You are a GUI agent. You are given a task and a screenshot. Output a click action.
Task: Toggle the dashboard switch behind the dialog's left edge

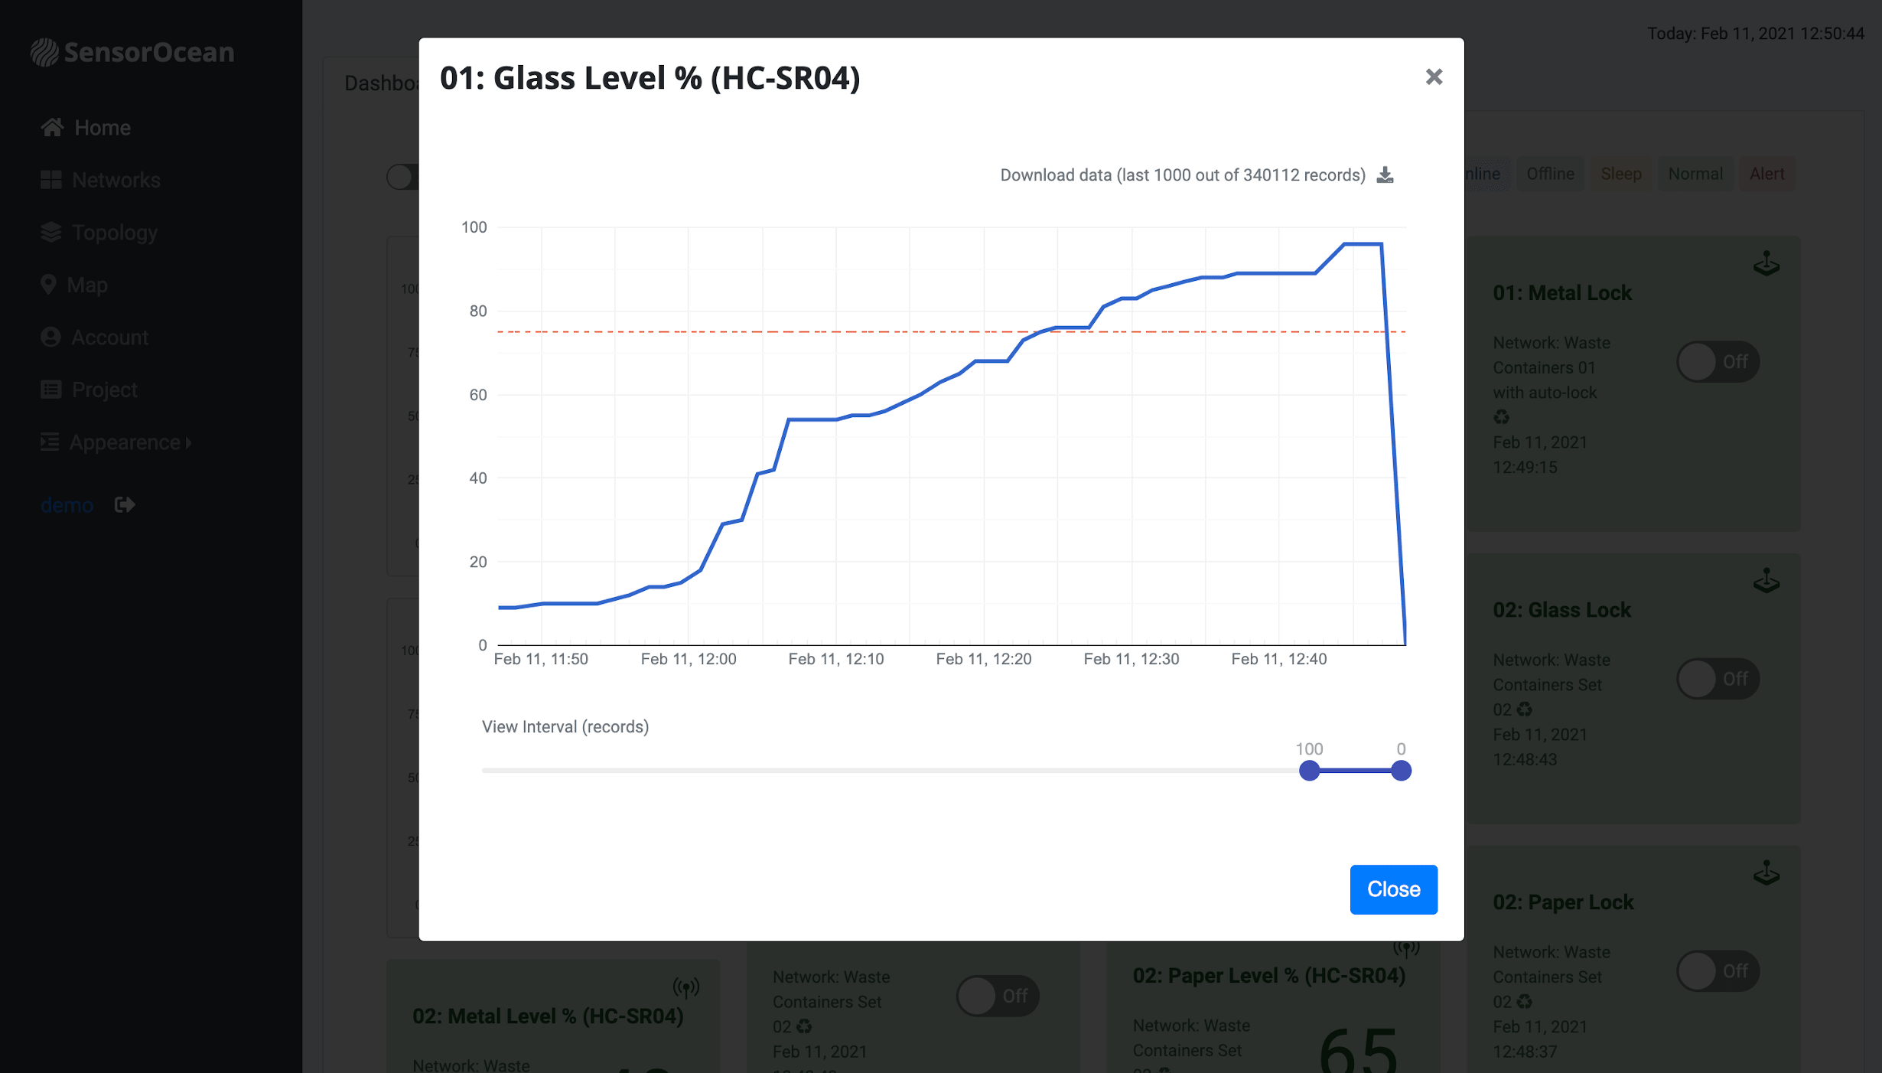[x=402, y=177]
